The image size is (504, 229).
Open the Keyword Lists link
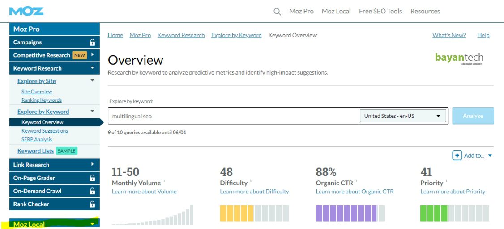35,151
